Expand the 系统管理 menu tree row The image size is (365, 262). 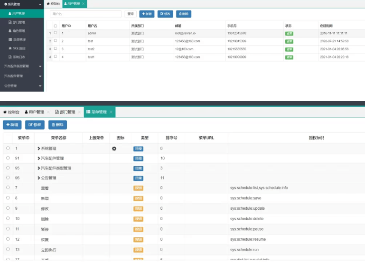pos(39,149)
